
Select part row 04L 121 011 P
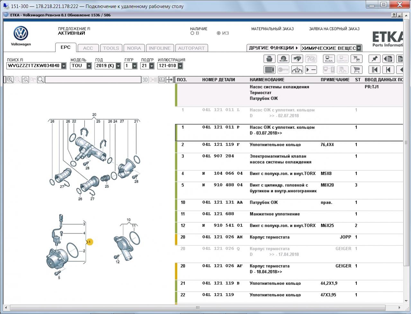pos(289,133)
